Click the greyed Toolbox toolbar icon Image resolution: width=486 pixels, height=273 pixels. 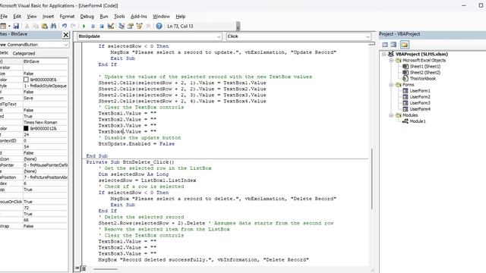[x=148, y=27]
